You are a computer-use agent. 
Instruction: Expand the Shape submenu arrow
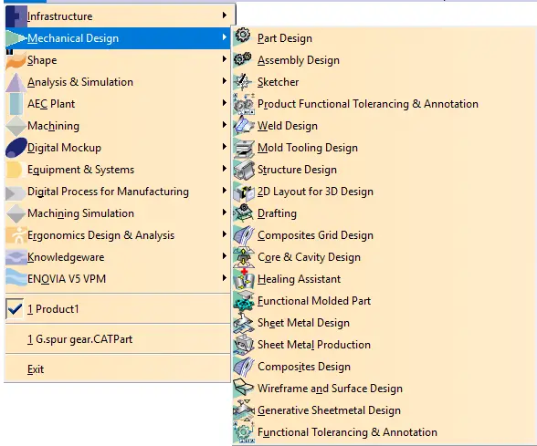(225, 59)
